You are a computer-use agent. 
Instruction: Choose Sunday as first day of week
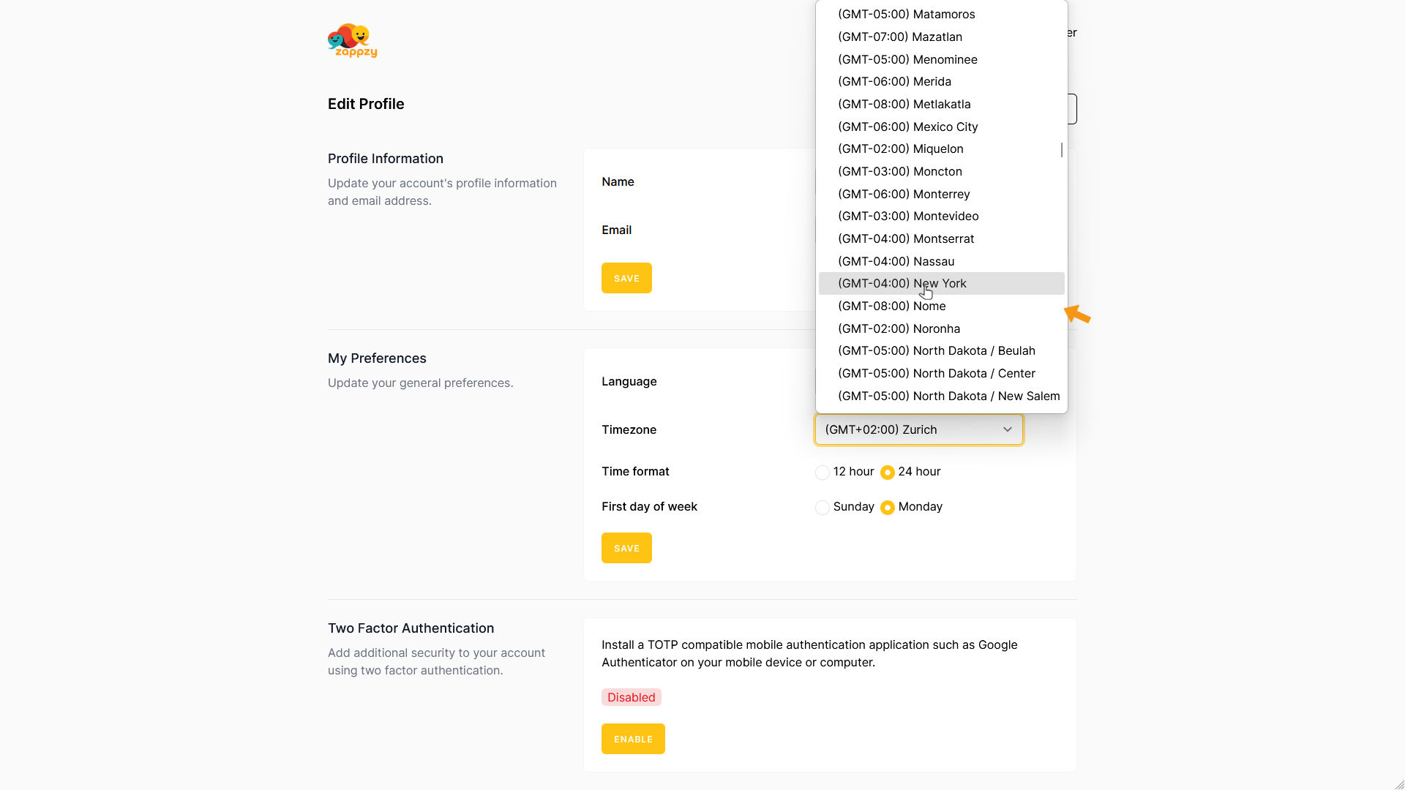[x=823, y=508]
